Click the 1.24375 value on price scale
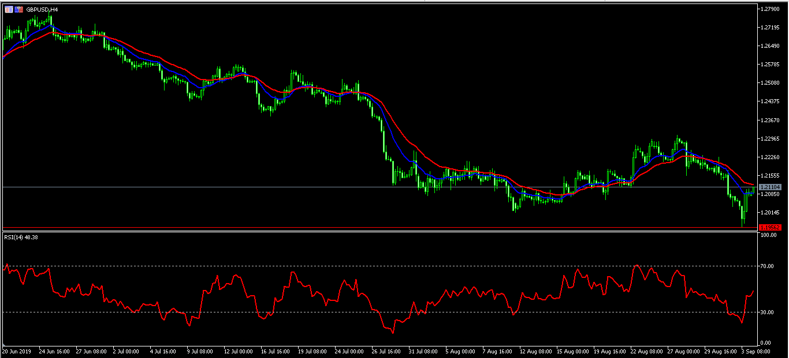Viewport: 789px width, 358px height. click(x=771, y=101)
